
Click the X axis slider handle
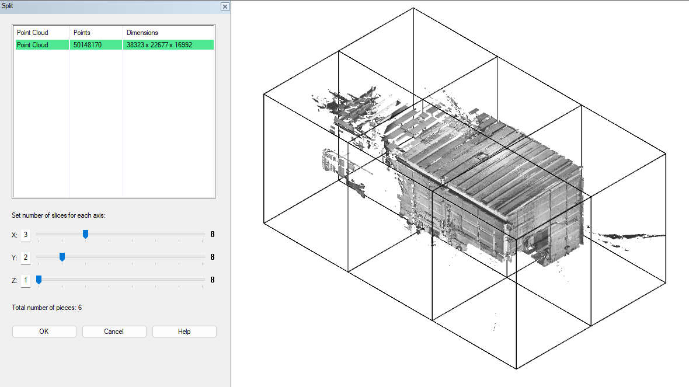85,234
